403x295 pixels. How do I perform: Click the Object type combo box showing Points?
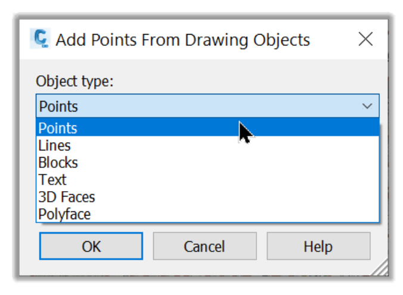pos(207,106)
